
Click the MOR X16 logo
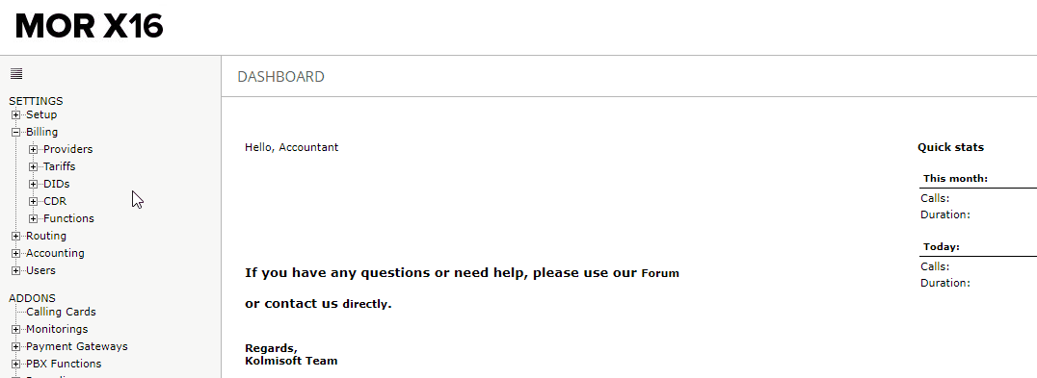coord(90,26)
